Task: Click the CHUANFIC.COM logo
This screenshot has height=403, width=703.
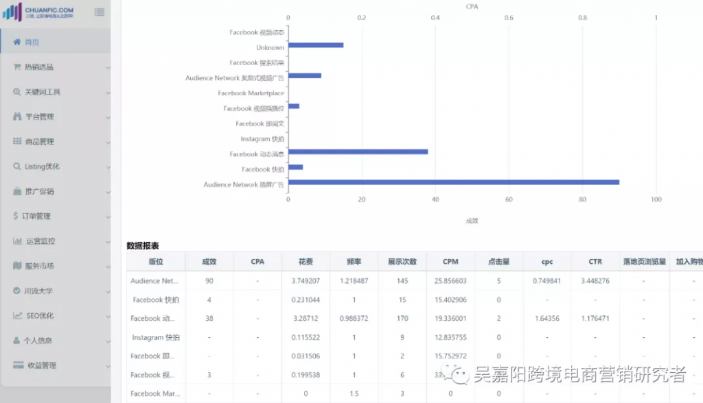Action: tap(38, 12)
